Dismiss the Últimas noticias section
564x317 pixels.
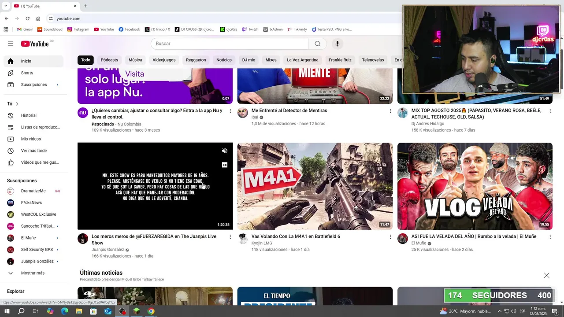click(546, 275)
